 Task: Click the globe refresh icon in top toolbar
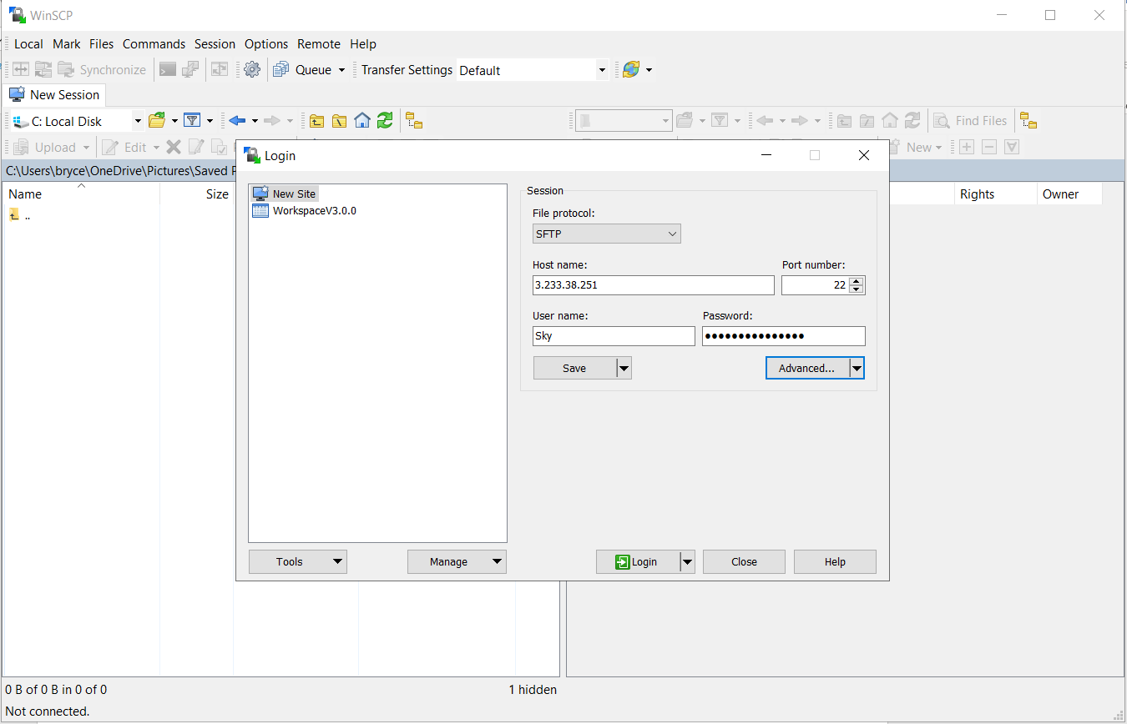(631, 70)
